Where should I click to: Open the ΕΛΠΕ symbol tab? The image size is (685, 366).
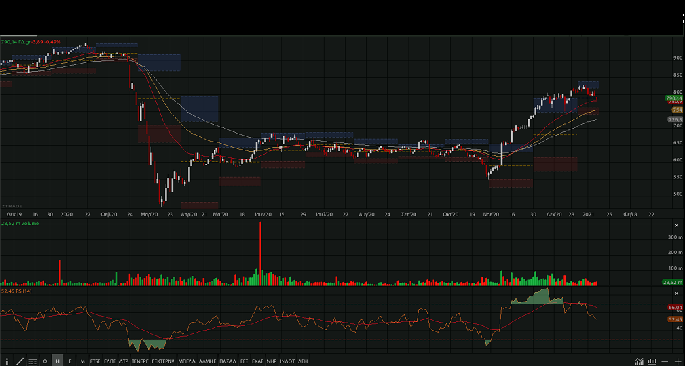click(x=110, y=361)
